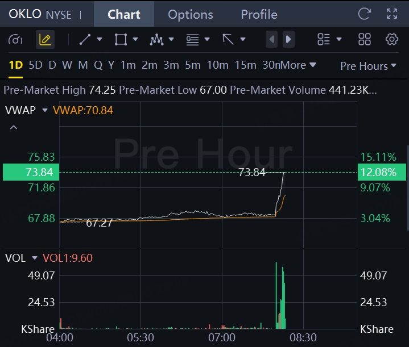Open the Pre Hours session dropdown

[x=368, y=66]
